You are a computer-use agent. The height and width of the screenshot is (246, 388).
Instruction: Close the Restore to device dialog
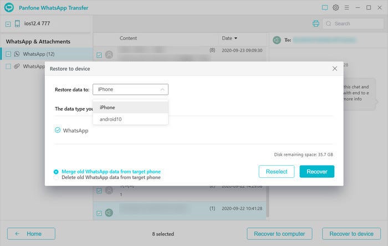point(335,69)
